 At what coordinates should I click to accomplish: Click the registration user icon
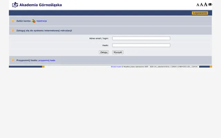pos(33,21)
